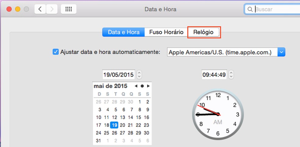Select May 27 in the calendar

(x=123, y=133)
